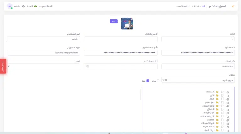
Task: Click the home icon in breadcrumb
Action: (204, 6)
